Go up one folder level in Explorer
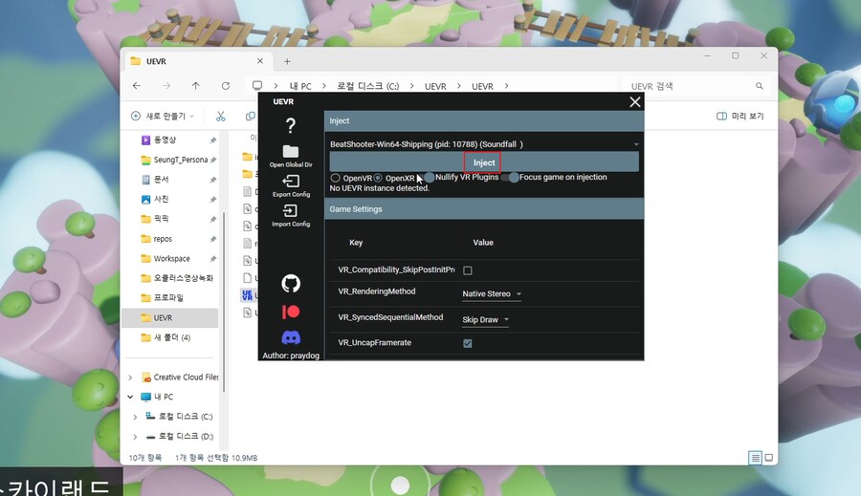Screen dimensions: 861x496 point(196,86)
